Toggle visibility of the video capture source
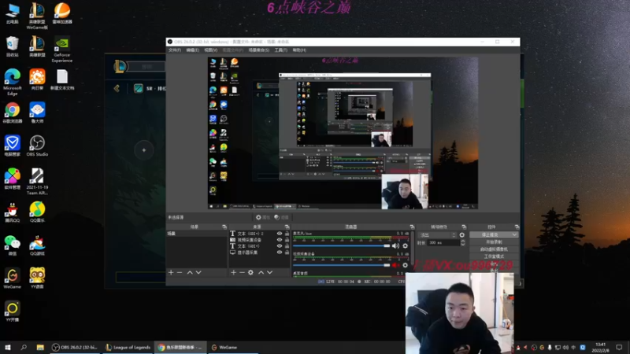 click(280, 240)
